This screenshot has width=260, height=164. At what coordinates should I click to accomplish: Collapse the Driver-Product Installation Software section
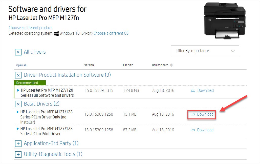pyautogui.click(x=18, y=75)
